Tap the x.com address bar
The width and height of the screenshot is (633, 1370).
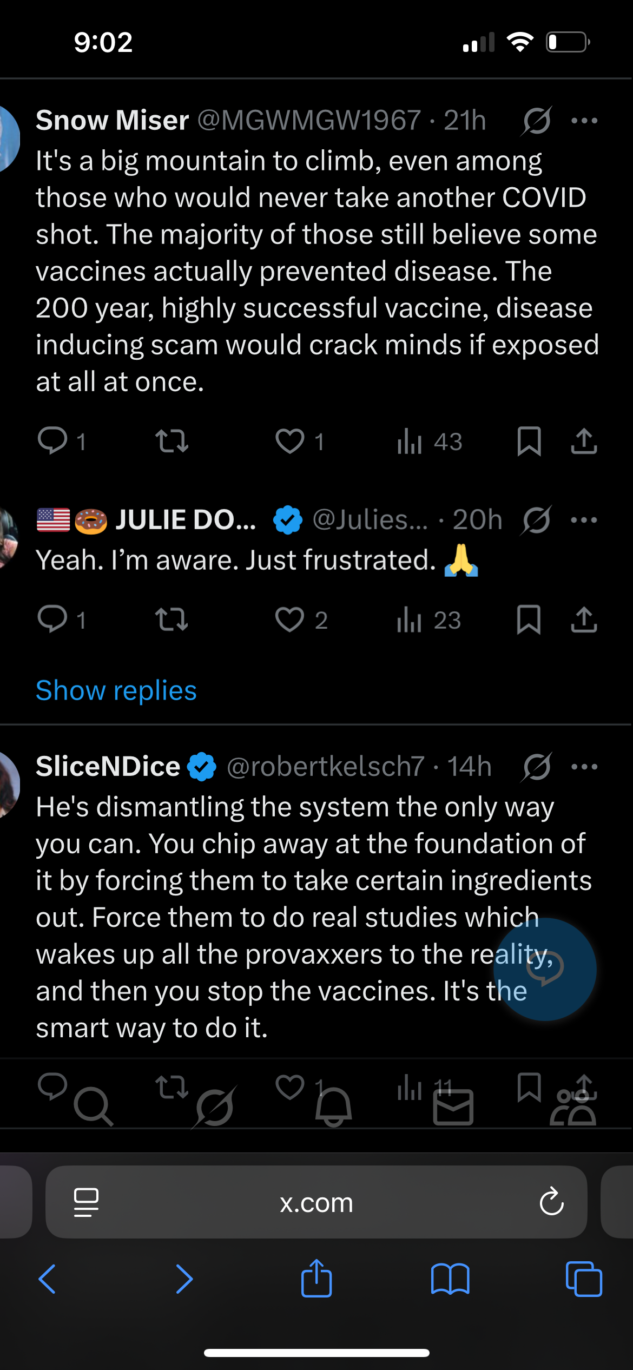coord(316,1202)
